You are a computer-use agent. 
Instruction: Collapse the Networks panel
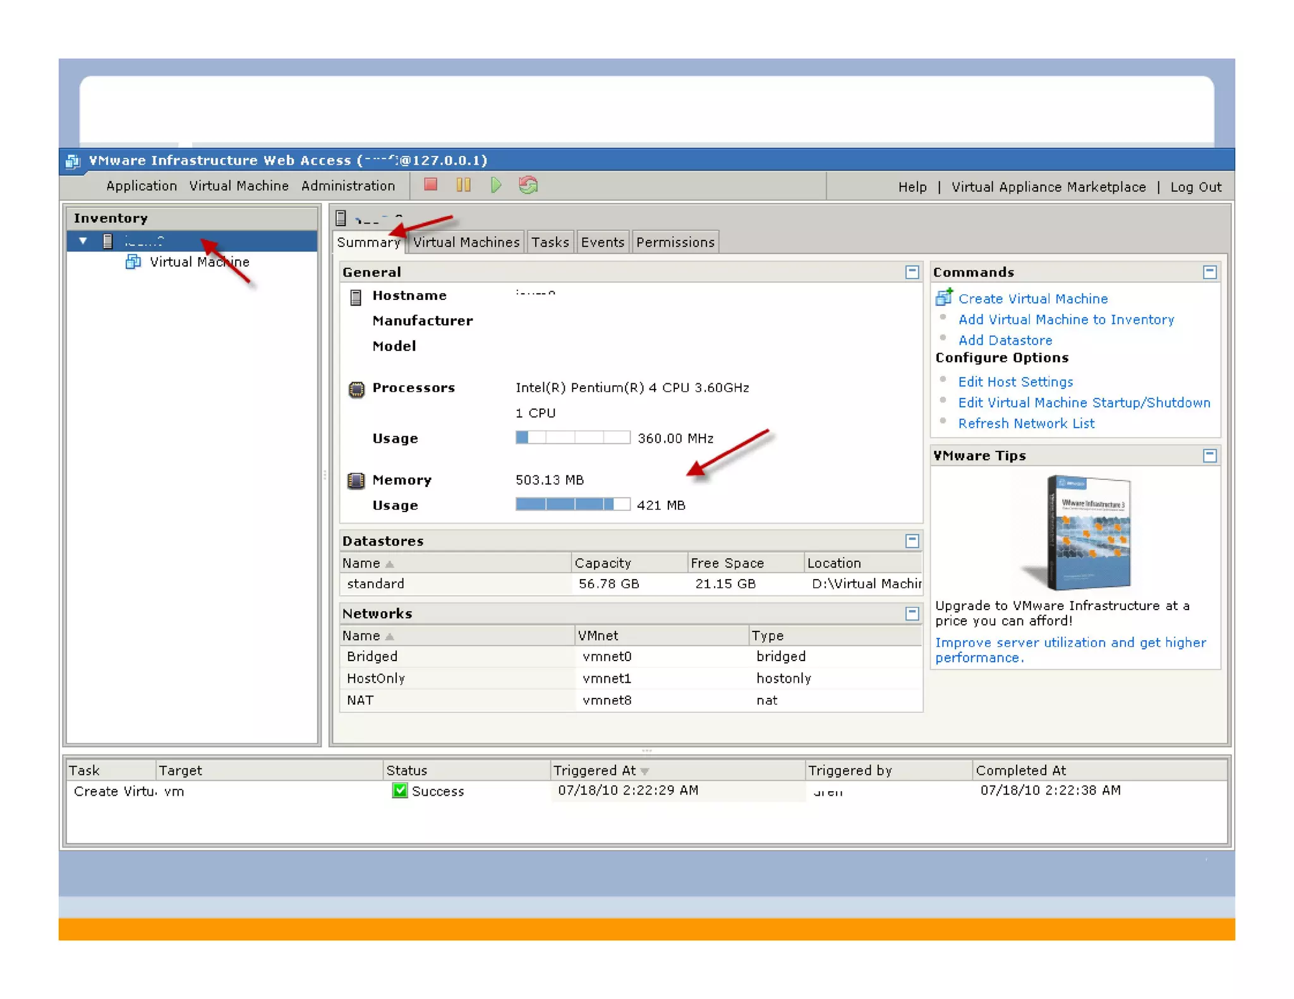[x=912, y=613]
